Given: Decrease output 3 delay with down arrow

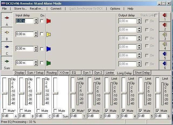Looking at the screenshot, I should [x=139, y=39].
